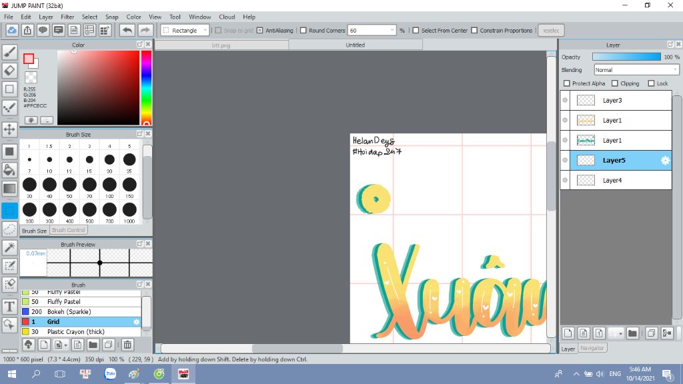The width and height of the screenshot is (683, 384).
Task: Select brush size 20
Action: tap(109, 160)
